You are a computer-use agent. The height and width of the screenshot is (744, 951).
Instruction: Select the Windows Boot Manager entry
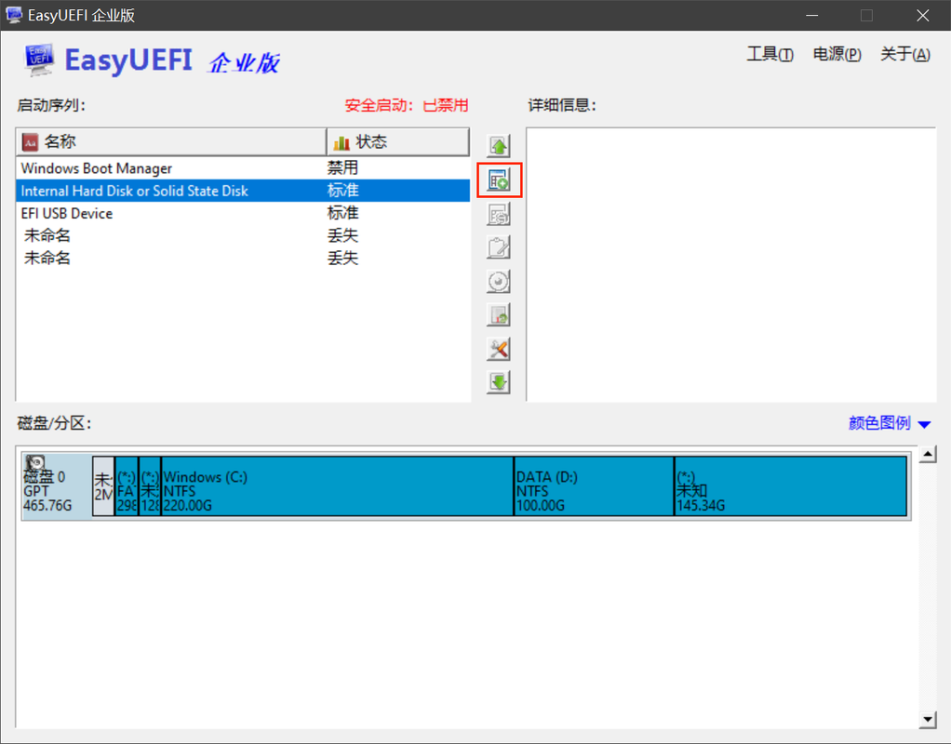[243, 168]
